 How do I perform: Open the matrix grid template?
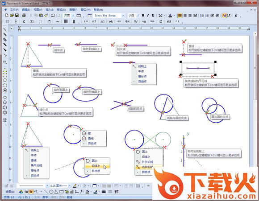tap(66, 21)
